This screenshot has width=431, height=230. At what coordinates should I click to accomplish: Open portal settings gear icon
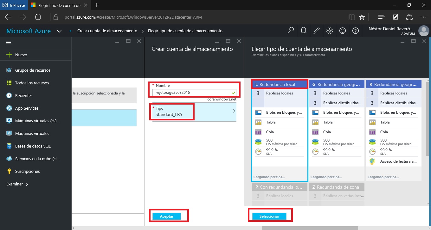330,31
